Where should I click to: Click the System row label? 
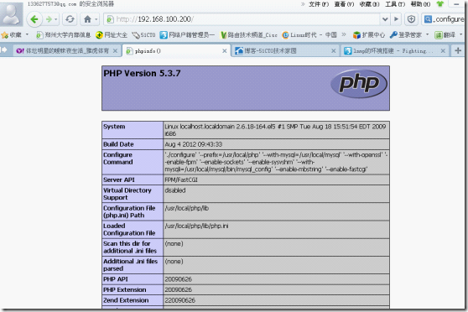click(114, 127)
